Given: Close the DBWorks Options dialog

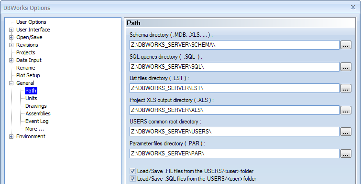Looking at the screenshot, I should 353,7.
